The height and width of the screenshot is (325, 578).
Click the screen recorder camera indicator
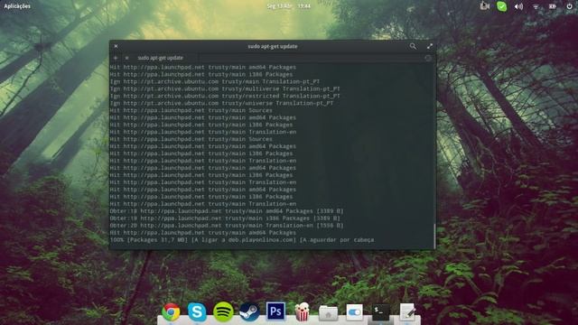[x=484, y=6]
